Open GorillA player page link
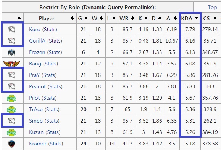The width and height of the screenshot is (221, 150). [37, 41]
